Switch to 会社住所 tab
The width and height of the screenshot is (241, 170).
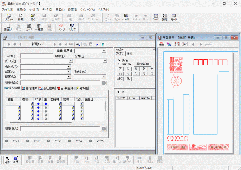47,88
